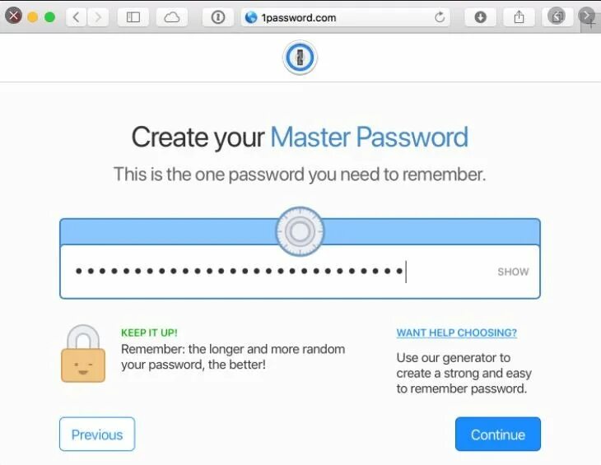The width and height of the screenshot is (601, 465).
Task: Click the forward navigation arrow
Action: click(99, 17)
